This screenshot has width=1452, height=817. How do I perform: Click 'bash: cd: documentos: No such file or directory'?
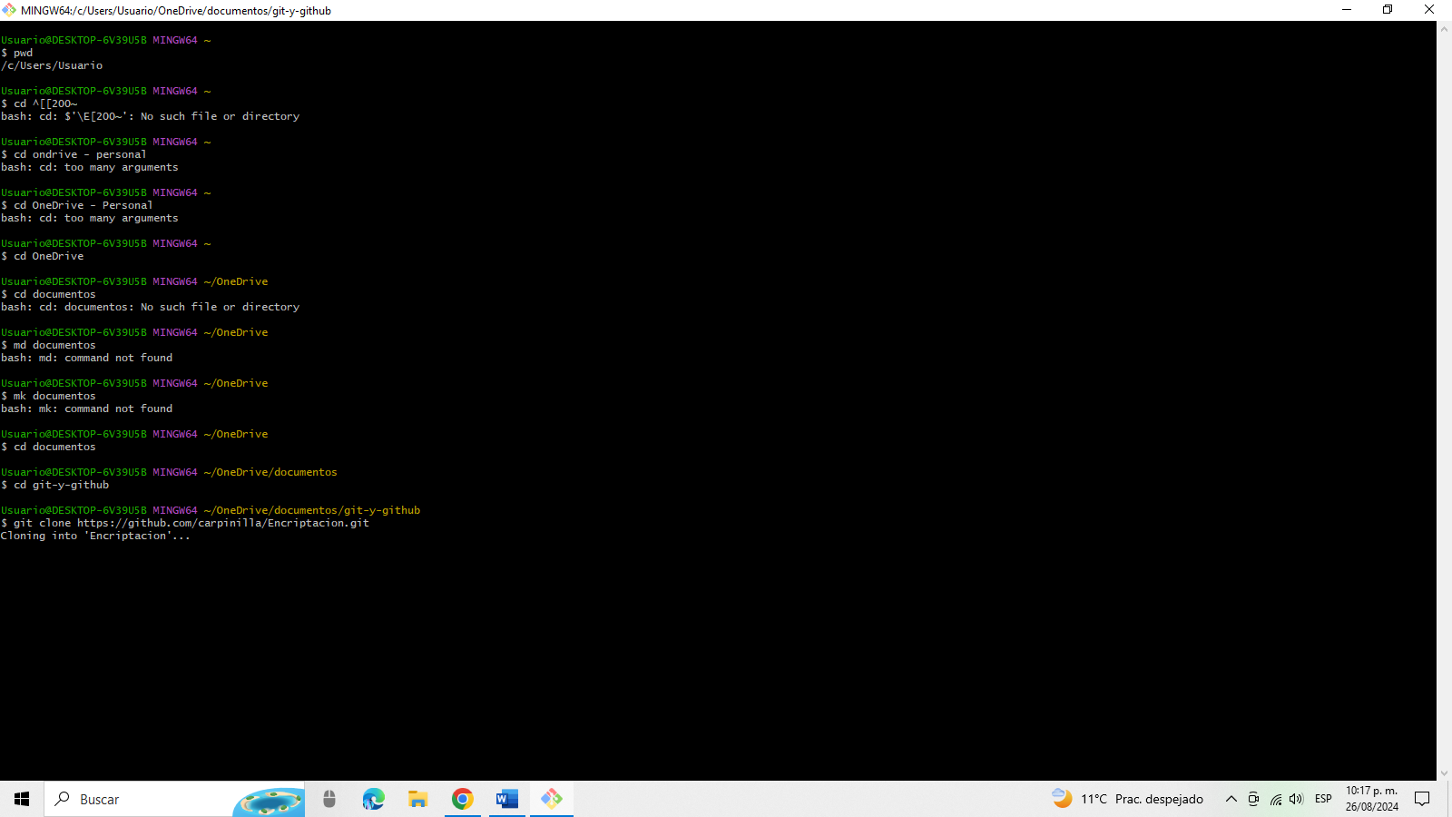(150, 307)
